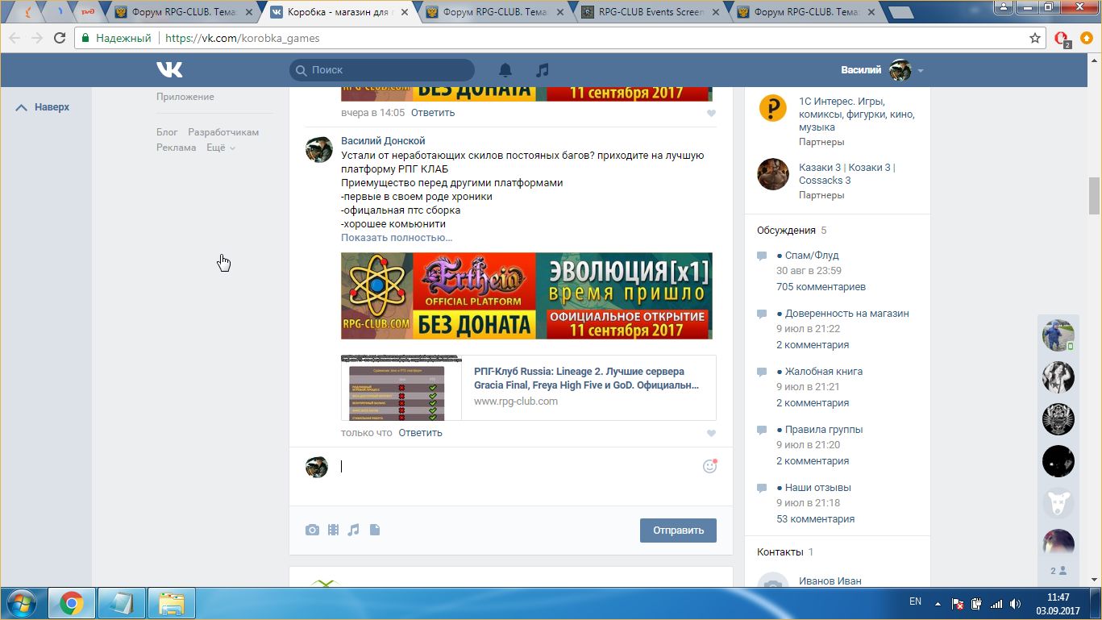The image size is (1102, 620).
Task: Open the Спам/Флуд discussion
Action: coord(811,256)
